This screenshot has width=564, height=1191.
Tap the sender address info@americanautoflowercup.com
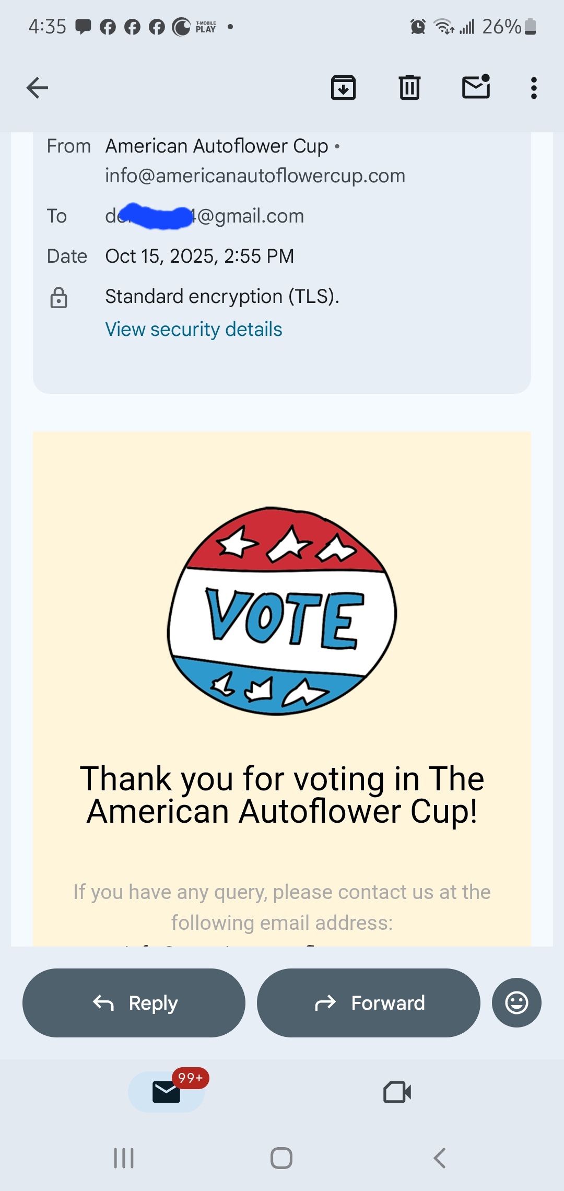255,176
